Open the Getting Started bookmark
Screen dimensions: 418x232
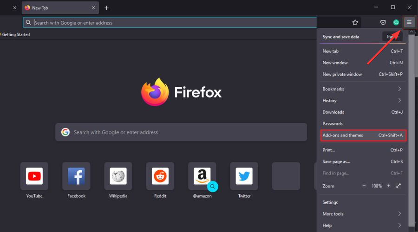[15, 35]
